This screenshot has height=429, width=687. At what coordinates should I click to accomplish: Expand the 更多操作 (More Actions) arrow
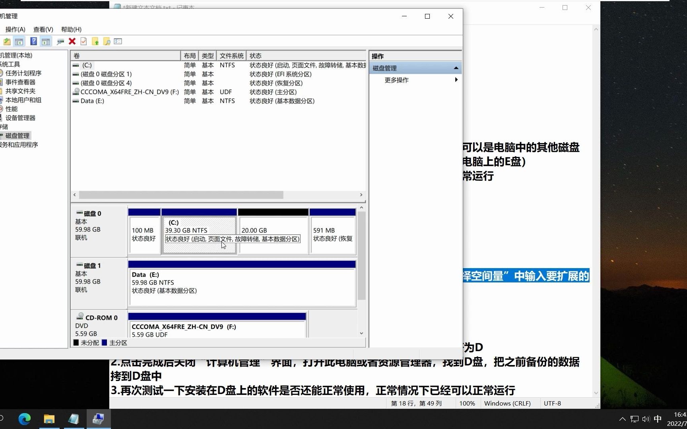456,79
